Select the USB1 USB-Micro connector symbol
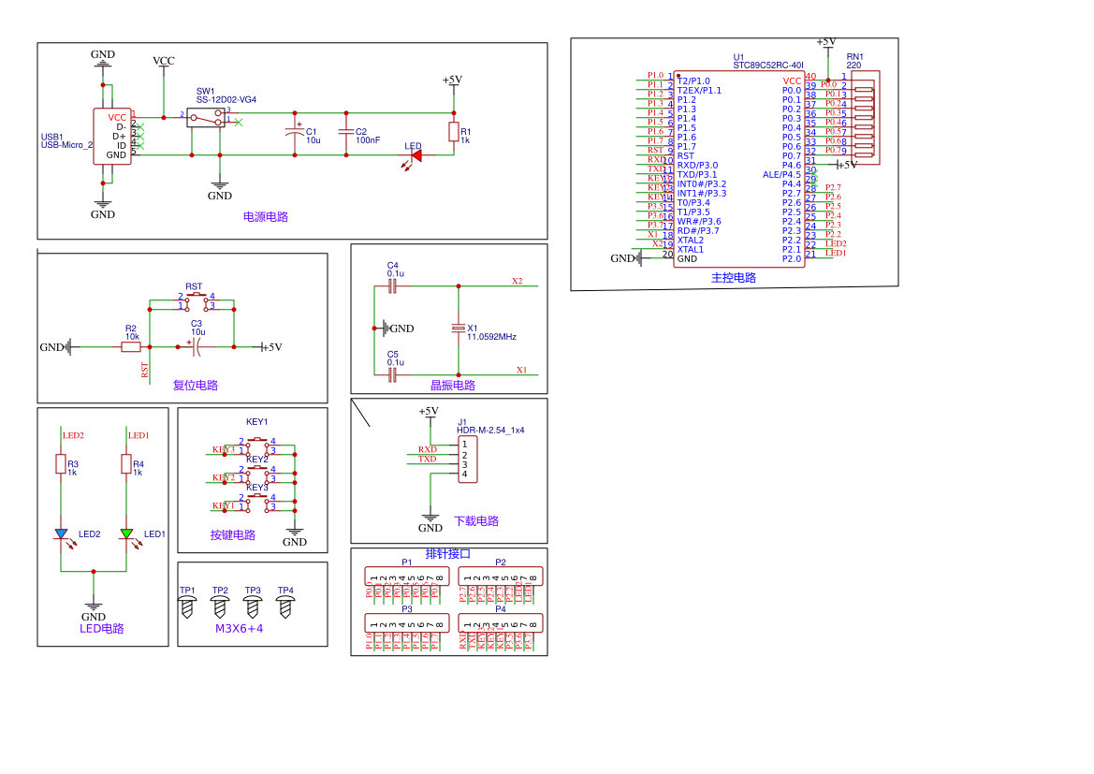1094x774 pixels. [113, 136]
